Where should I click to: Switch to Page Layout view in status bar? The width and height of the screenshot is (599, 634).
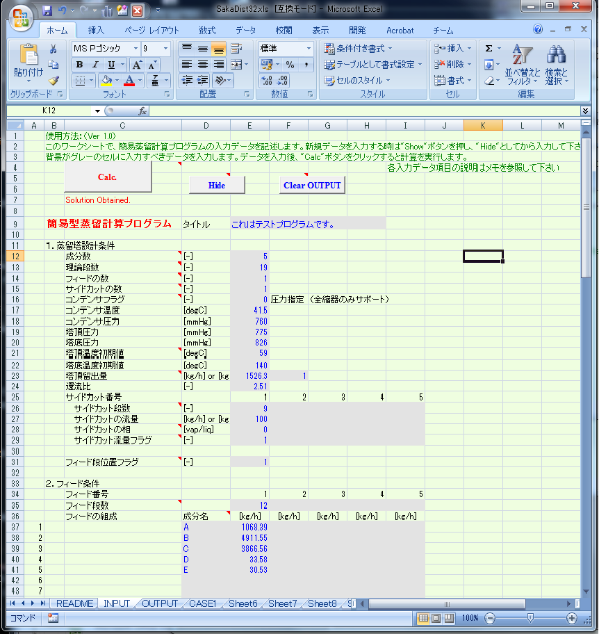436,618
